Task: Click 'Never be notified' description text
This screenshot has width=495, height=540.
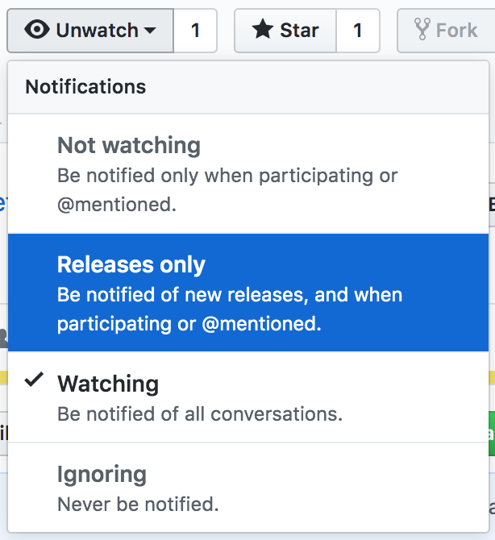Action: coord(138,505)
